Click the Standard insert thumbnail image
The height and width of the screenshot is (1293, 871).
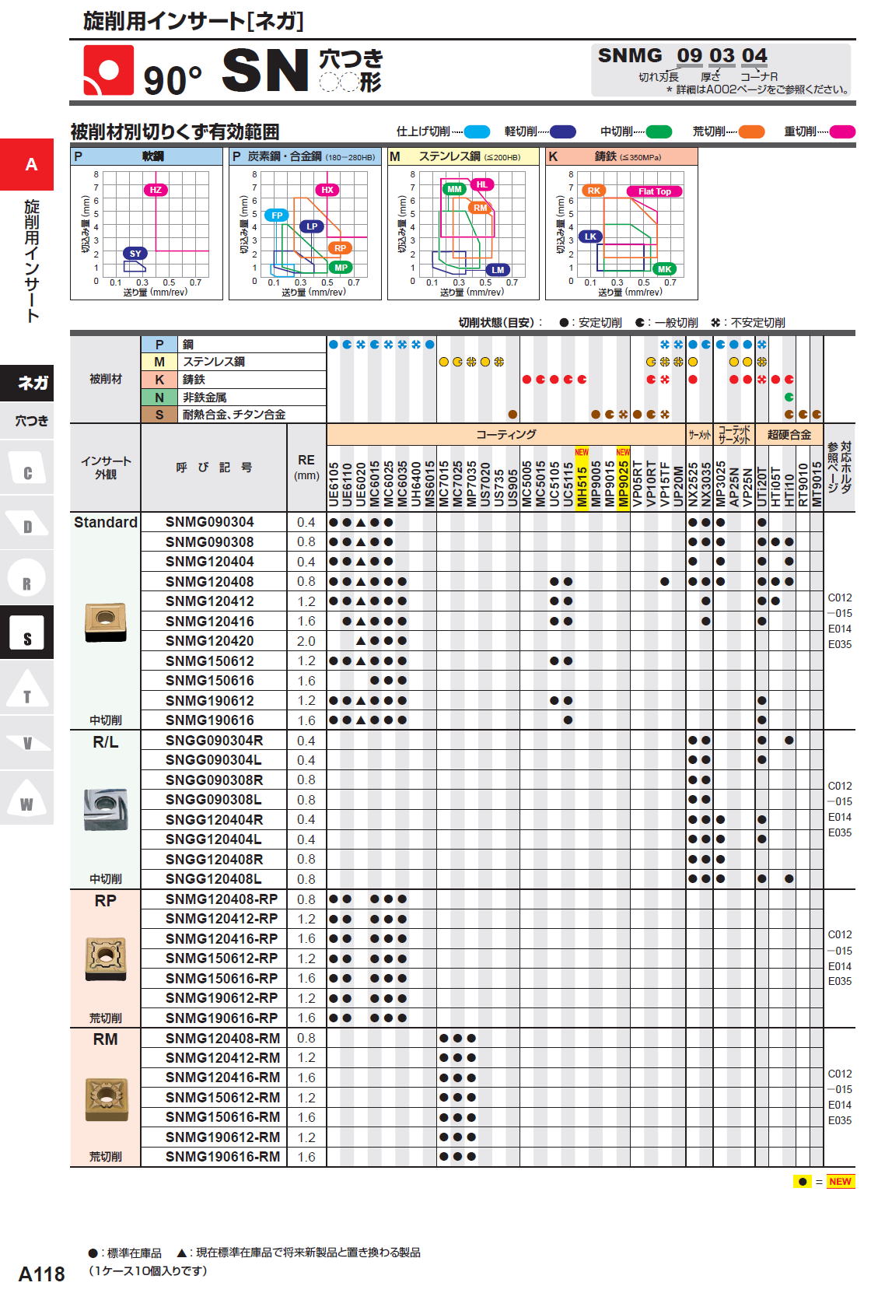coord(105,622)
